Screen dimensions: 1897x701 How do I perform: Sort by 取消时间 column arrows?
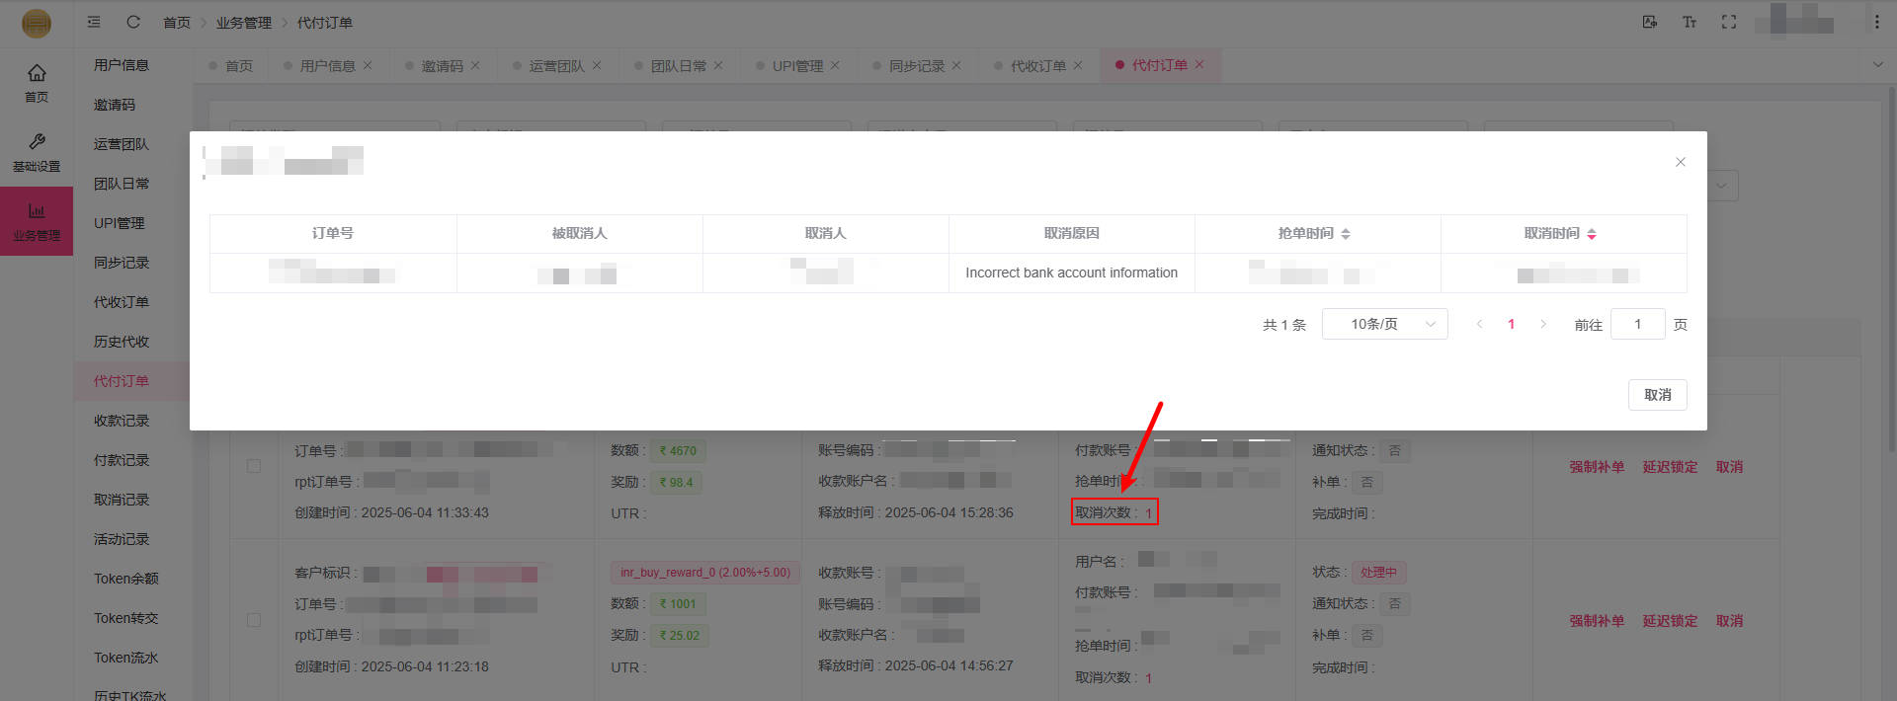tap(1591, 234)
